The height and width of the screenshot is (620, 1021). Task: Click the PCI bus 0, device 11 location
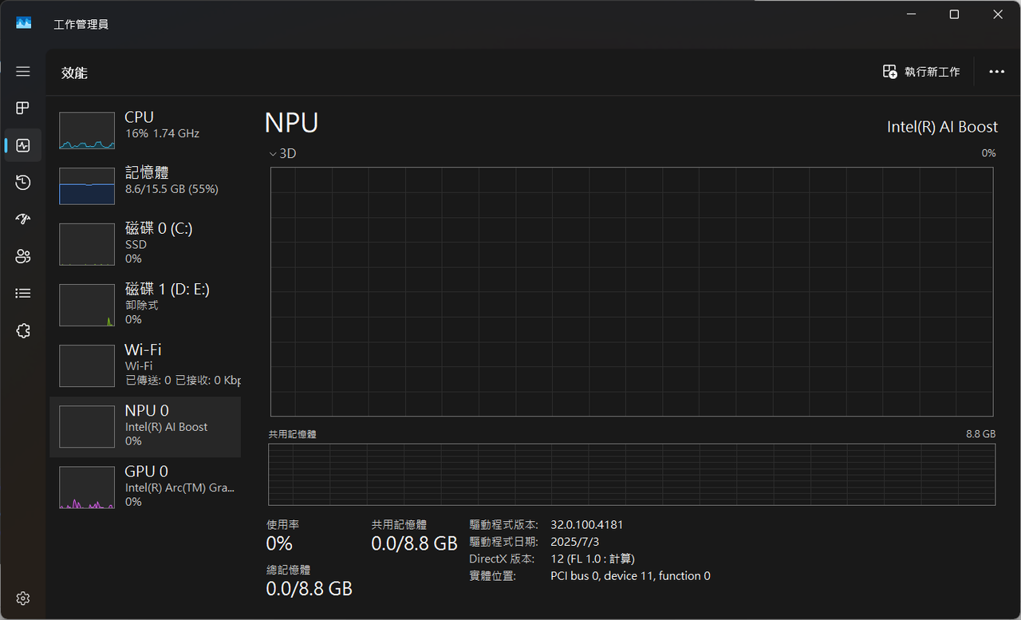[x=630, y=576]
